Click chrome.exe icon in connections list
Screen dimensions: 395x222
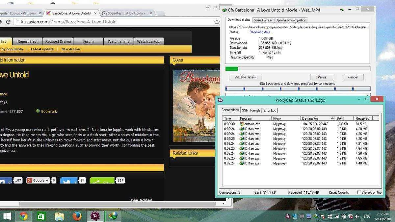click(x=242, y=124)
